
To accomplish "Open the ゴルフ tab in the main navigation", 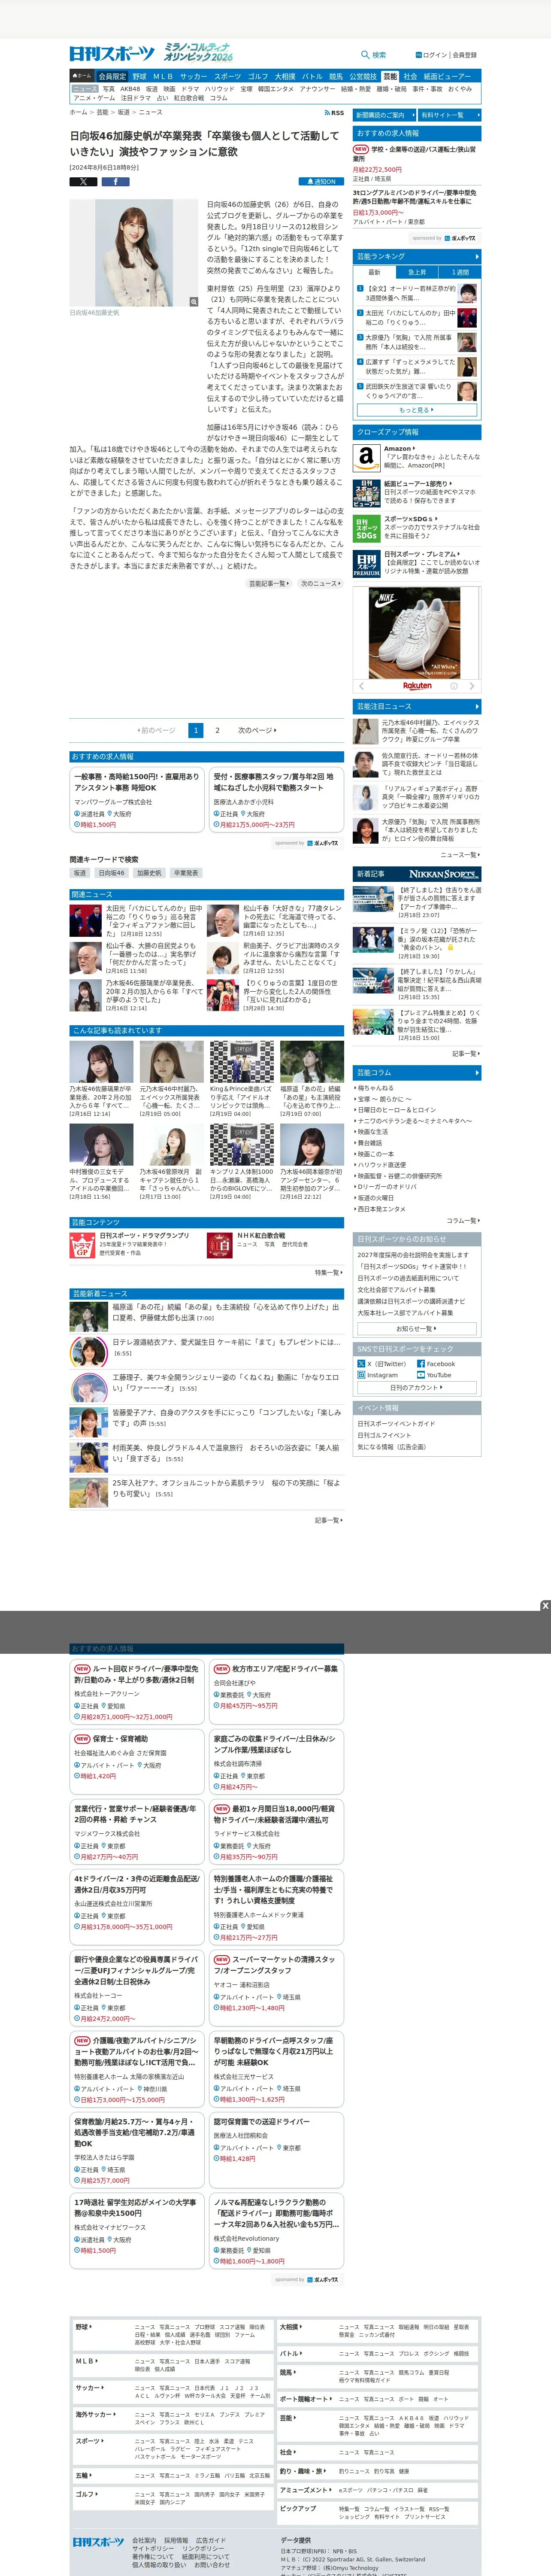I will (x=258, y=76).
